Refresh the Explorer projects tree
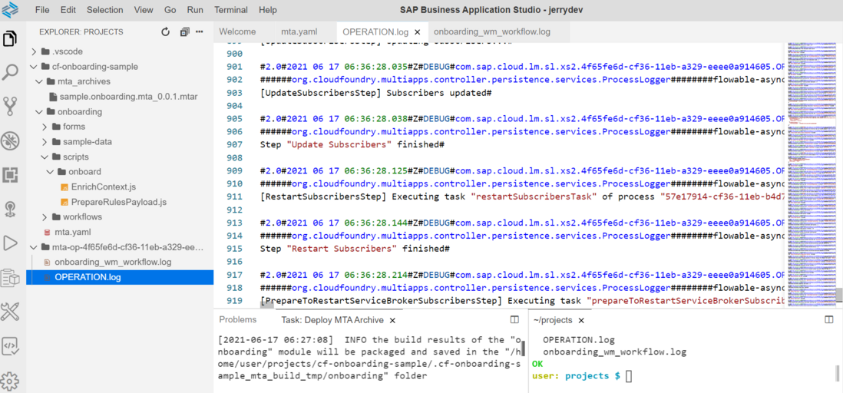 (x=166, y=31)
